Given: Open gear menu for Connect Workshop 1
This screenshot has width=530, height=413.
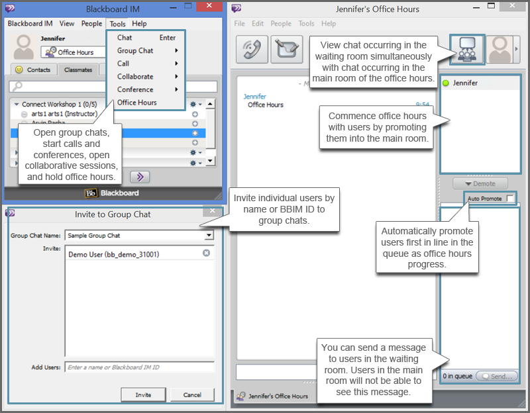Looking at the screenshot, I should [x=195, y=105].
